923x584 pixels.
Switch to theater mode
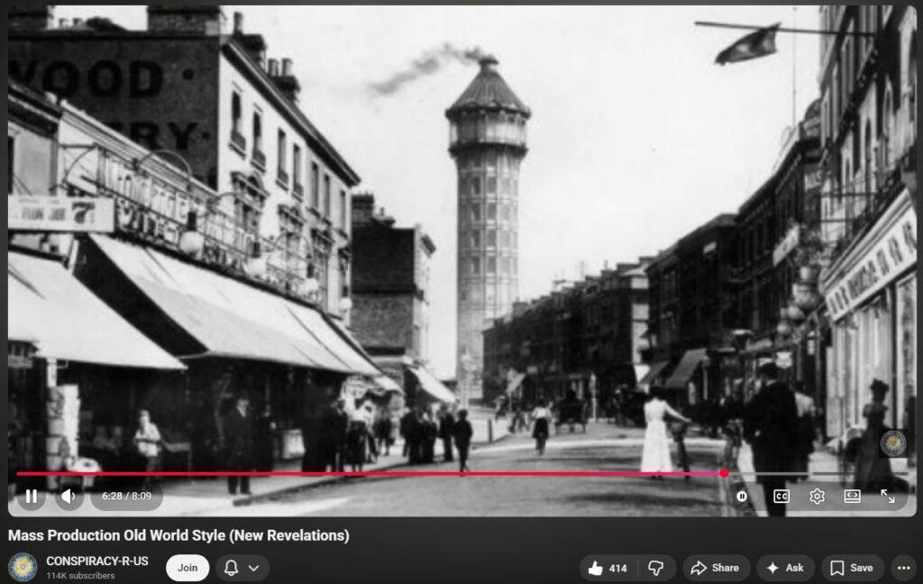pyautogui.click(x=852, y=496)
